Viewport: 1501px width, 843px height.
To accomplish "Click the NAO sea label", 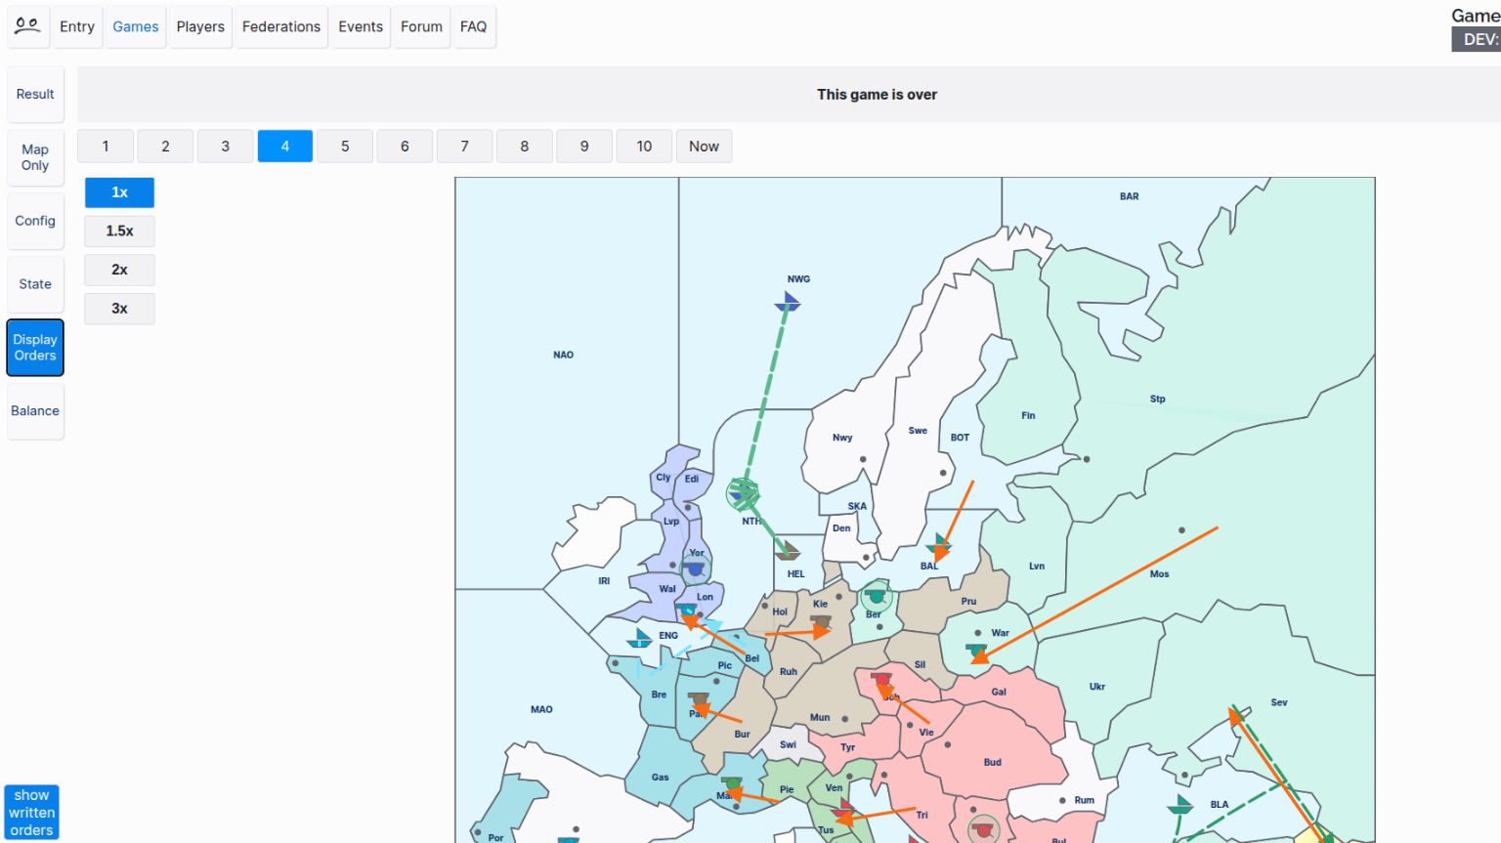I will click(564, 355).
